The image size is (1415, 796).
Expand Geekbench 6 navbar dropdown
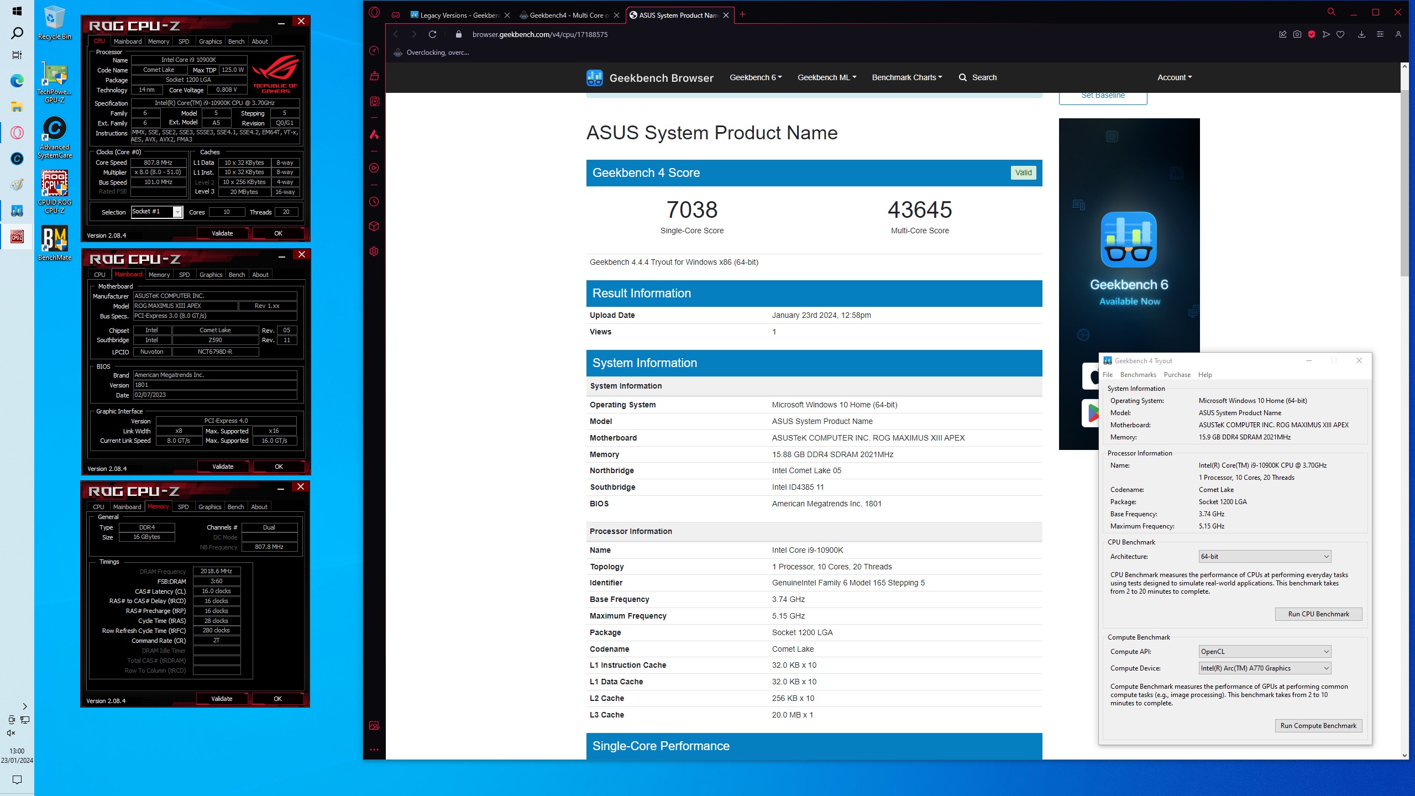tap(756, 77)
